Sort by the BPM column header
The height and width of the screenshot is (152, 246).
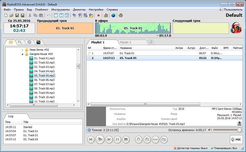point(226,48)
